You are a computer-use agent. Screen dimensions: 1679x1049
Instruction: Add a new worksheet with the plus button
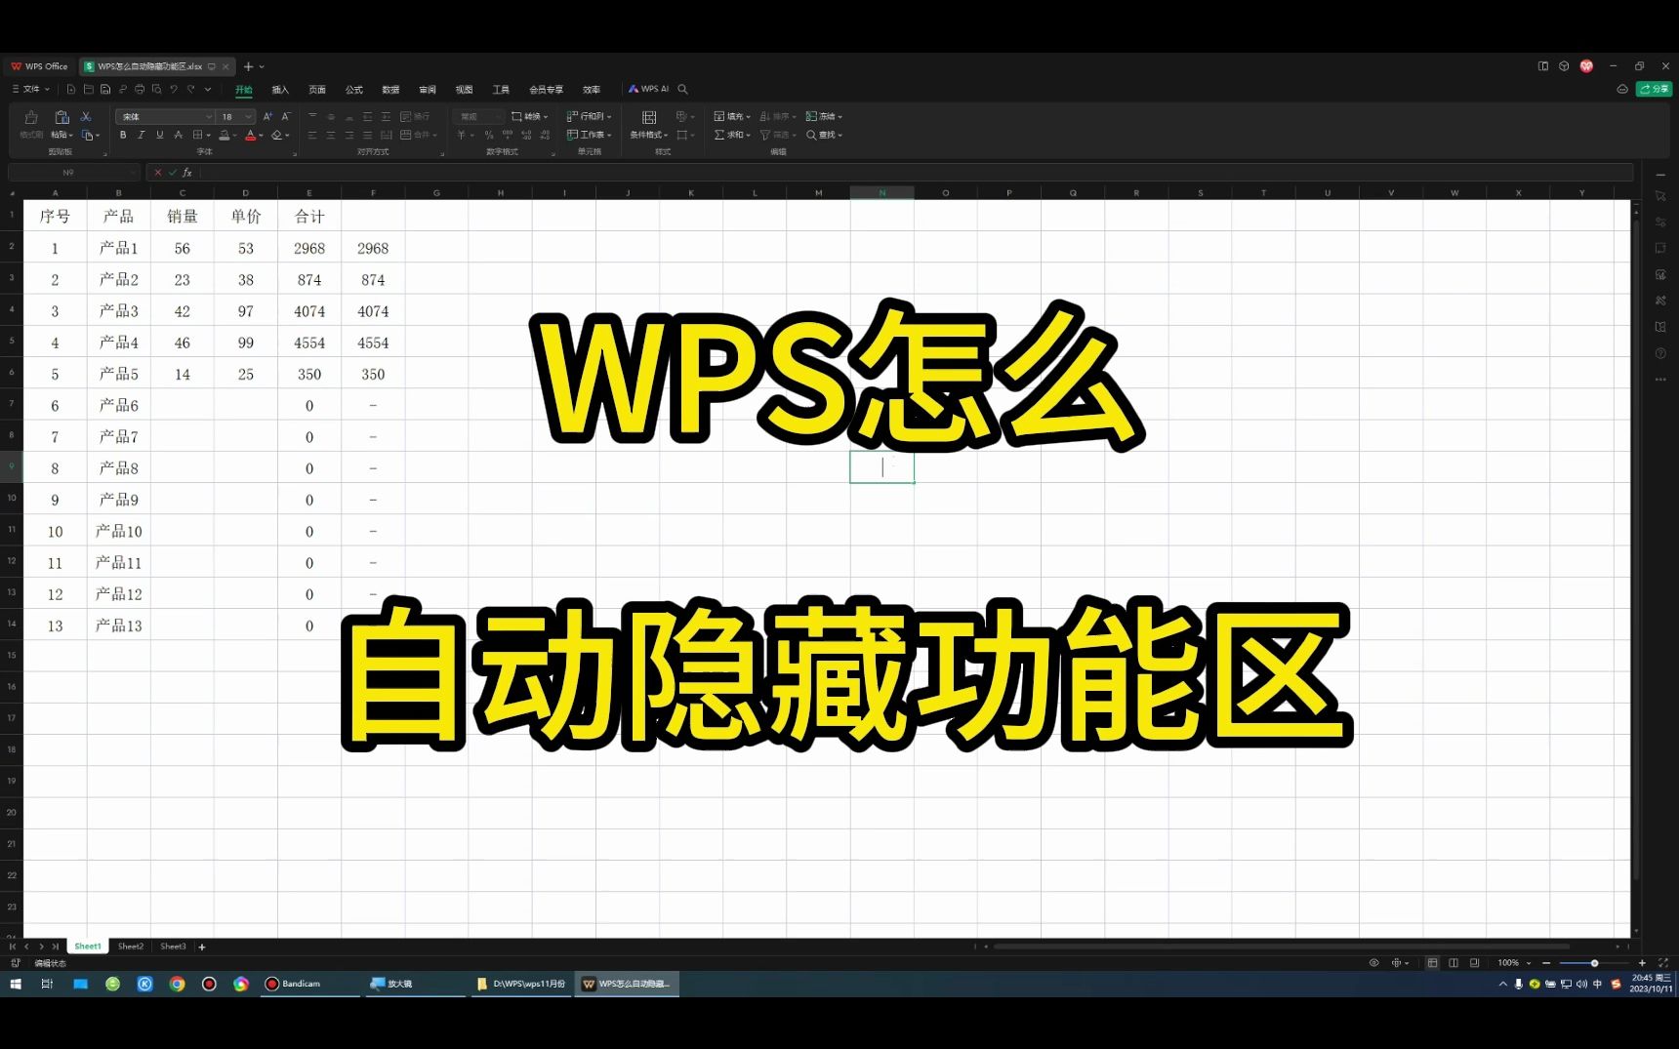click(201, 946)
